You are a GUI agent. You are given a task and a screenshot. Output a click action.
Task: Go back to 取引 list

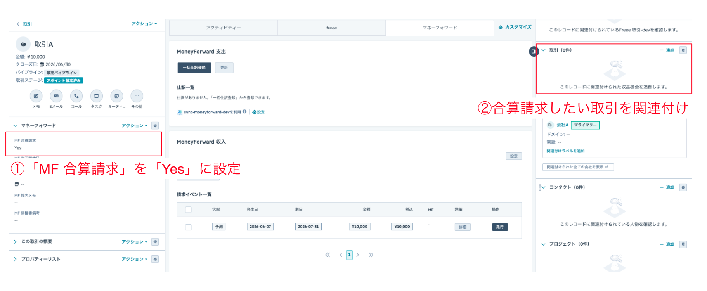coord(24,24)
